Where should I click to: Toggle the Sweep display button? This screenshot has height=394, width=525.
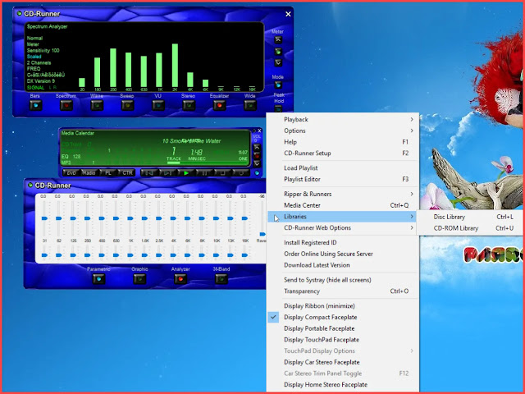point(128,106)
